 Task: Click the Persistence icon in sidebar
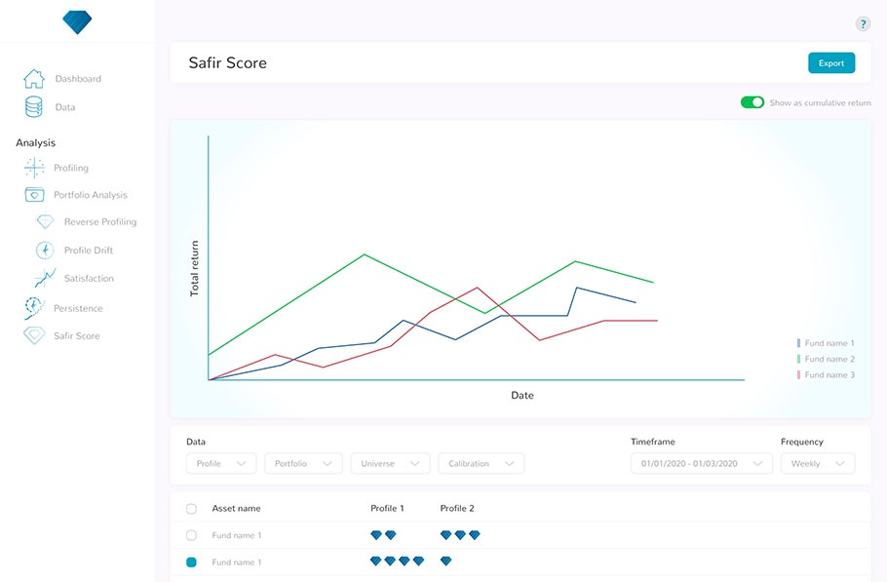34,308
